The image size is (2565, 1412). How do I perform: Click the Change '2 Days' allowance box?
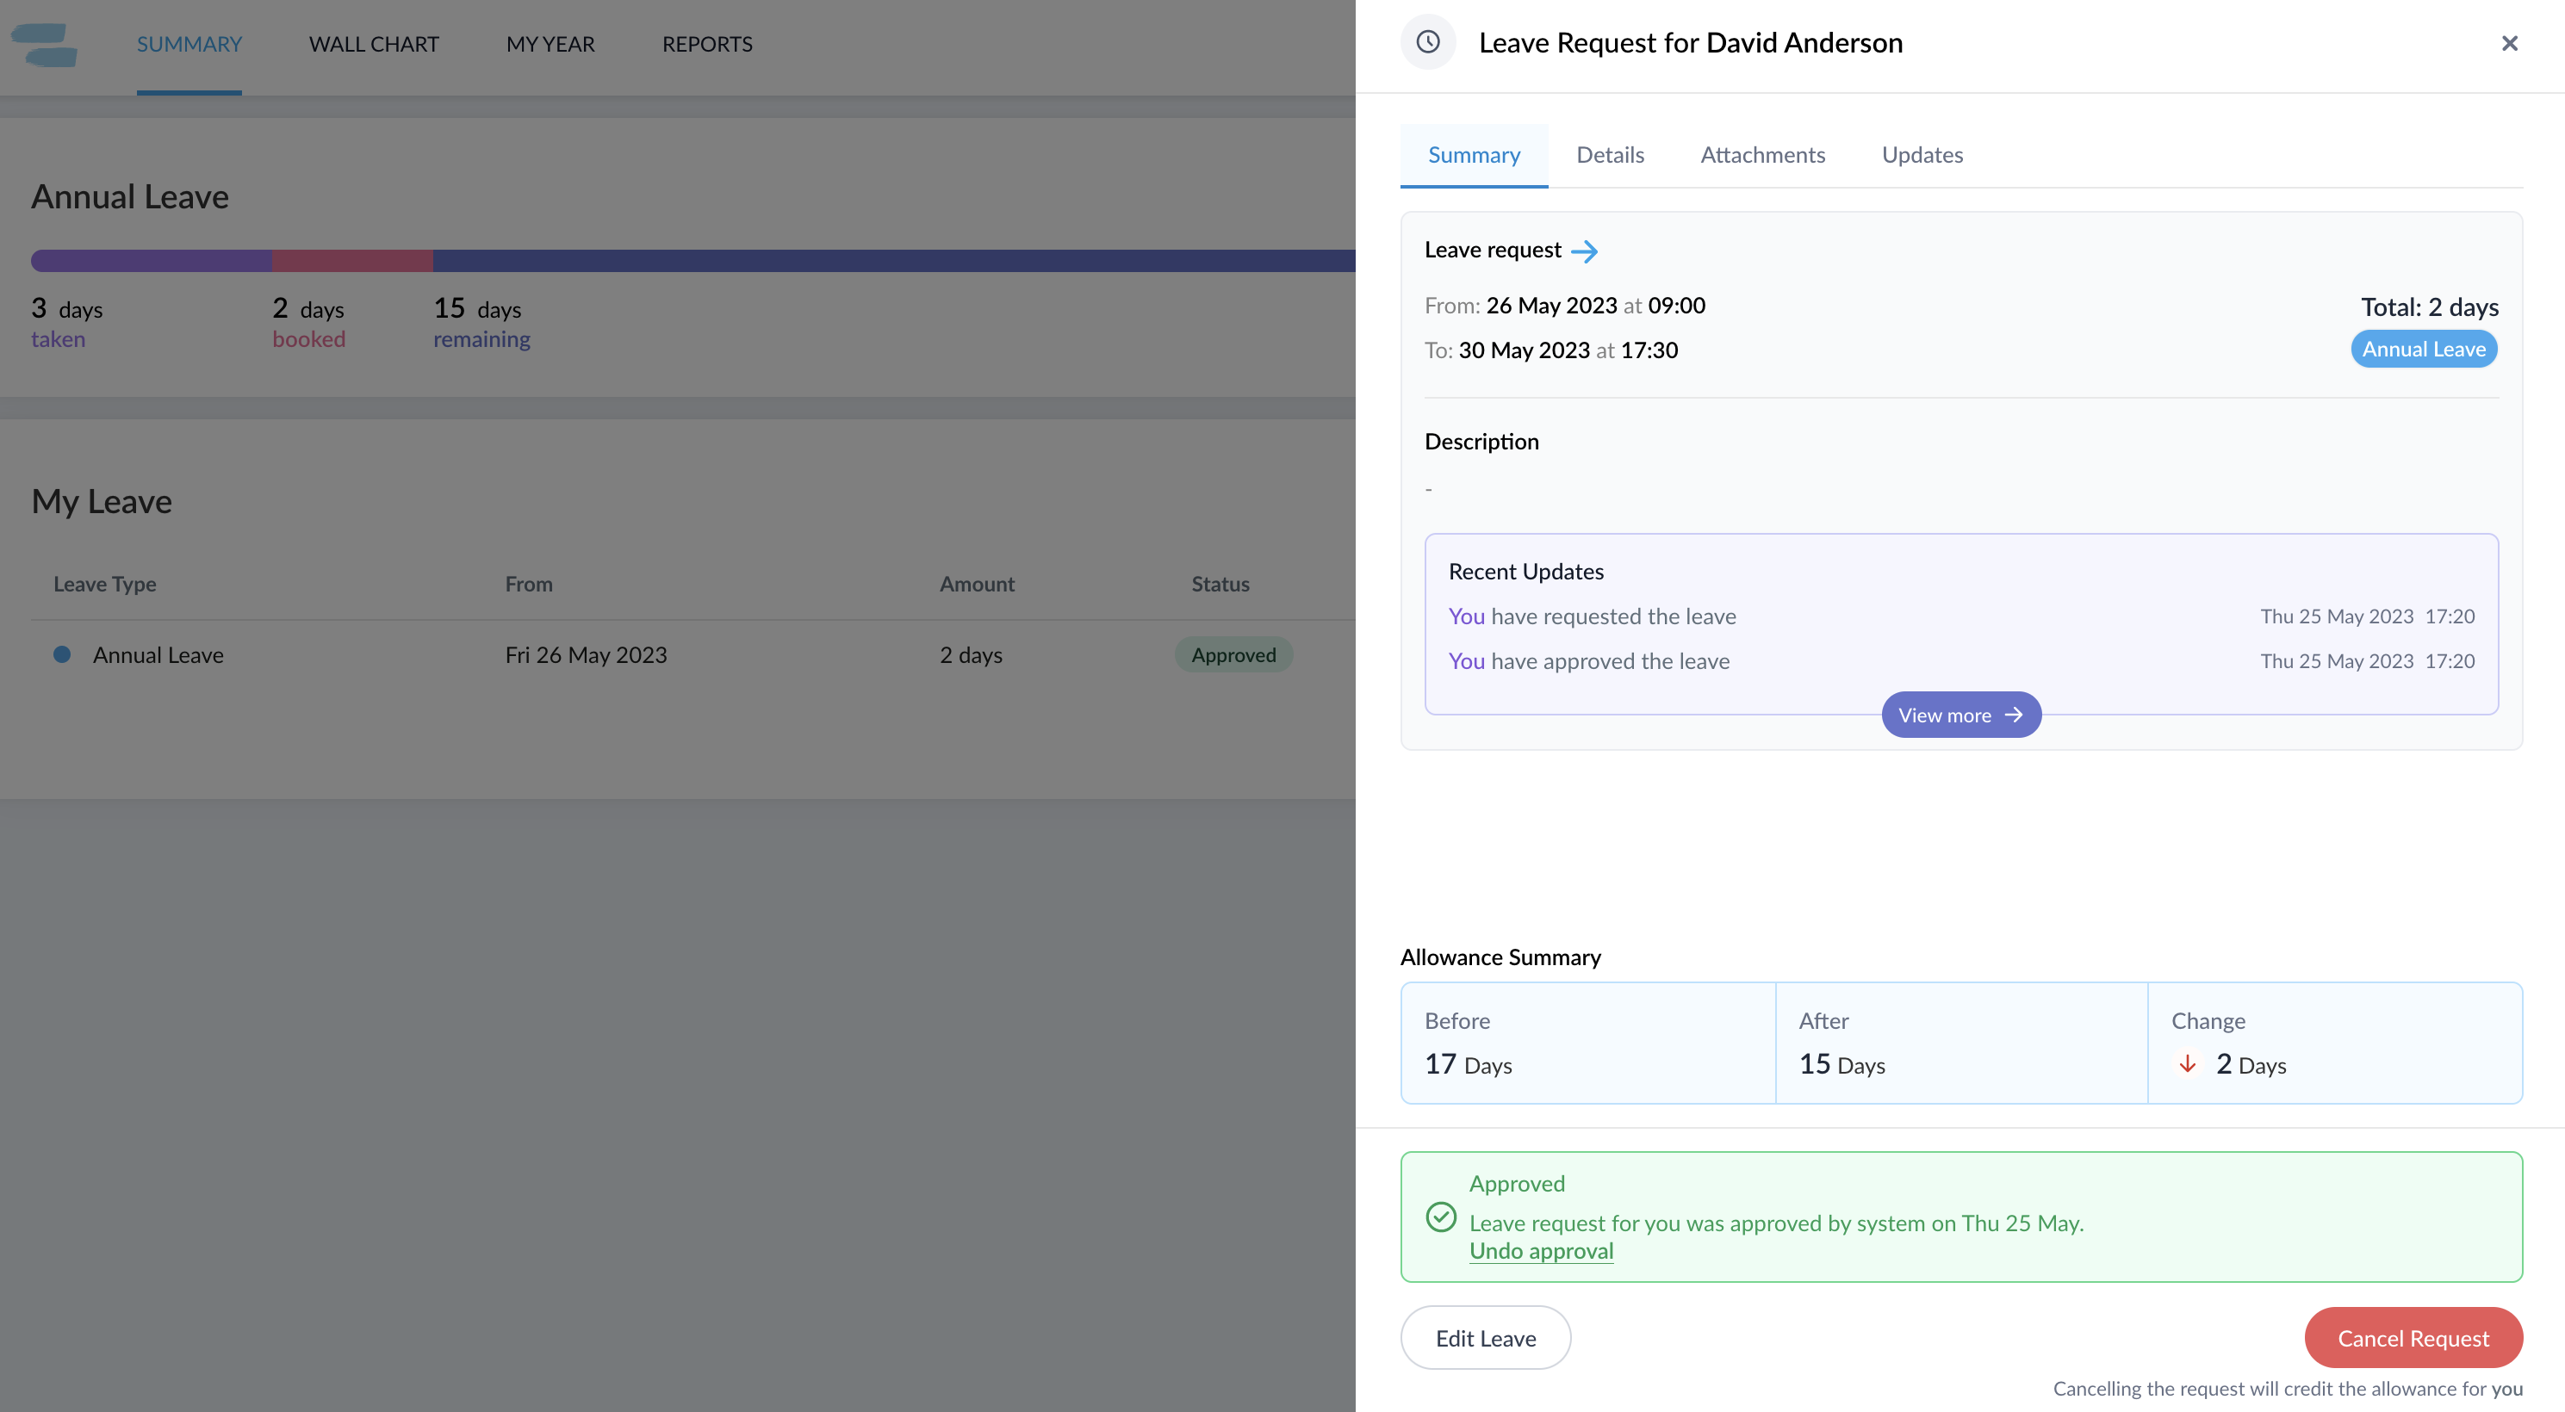coord(2335,1043)
